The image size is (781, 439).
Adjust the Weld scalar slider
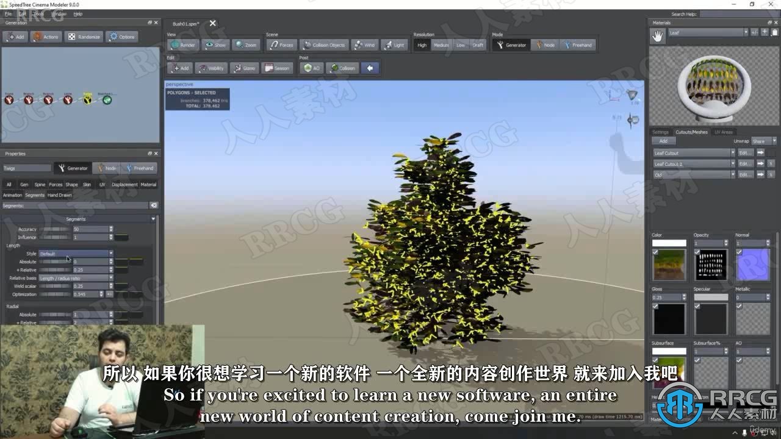pyautogui.click(x=55, y=286)
